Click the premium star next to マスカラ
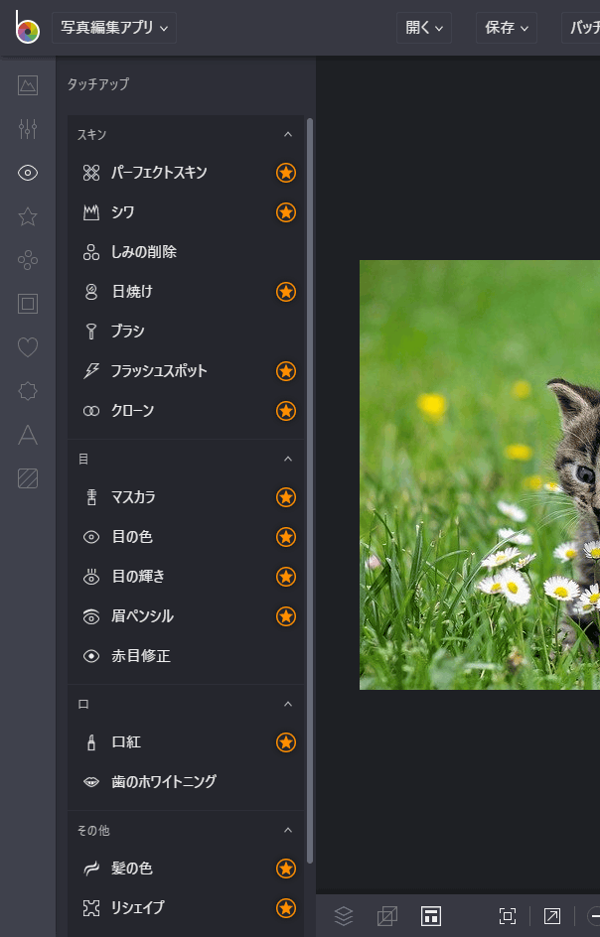This screenshot has height=937, width=600. pyautogui.click(x=286, y=497)
